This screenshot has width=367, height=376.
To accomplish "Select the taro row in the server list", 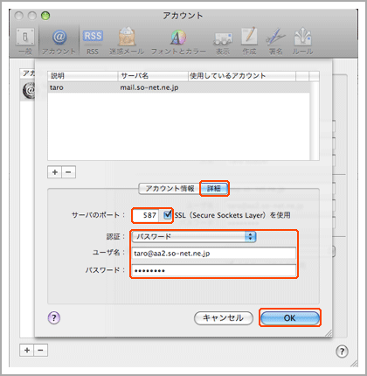I will (178, 87).
